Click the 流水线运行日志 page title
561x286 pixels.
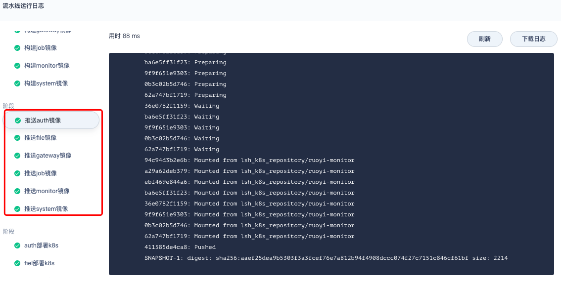click(x=23, y=6)
